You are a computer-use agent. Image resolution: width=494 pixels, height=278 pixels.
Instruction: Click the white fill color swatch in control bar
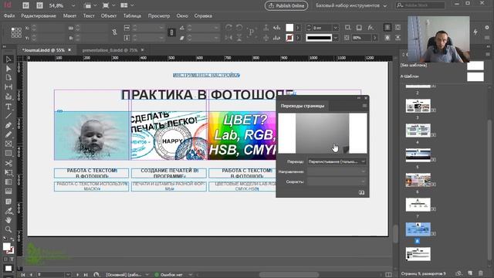pyautogui.click(x=289, y=28)
